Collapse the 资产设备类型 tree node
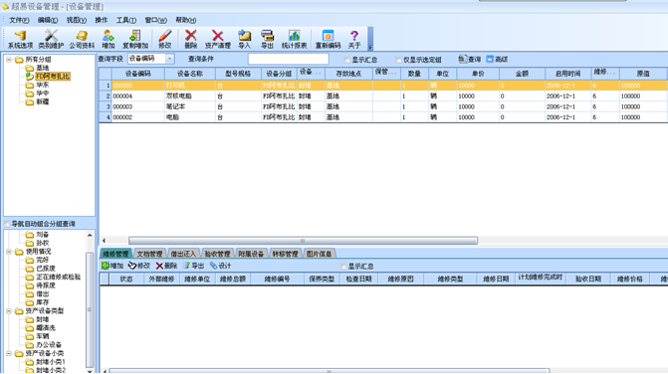The width and height of the screenshot is (668, 374). [9, 311]
